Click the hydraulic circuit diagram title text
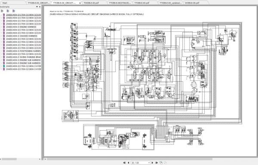 point(97,14)
